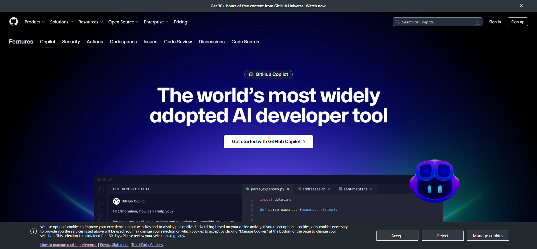Open the Privacy Statement link
This screenshot has width=537, height=249.
click(x=114, y=245)
